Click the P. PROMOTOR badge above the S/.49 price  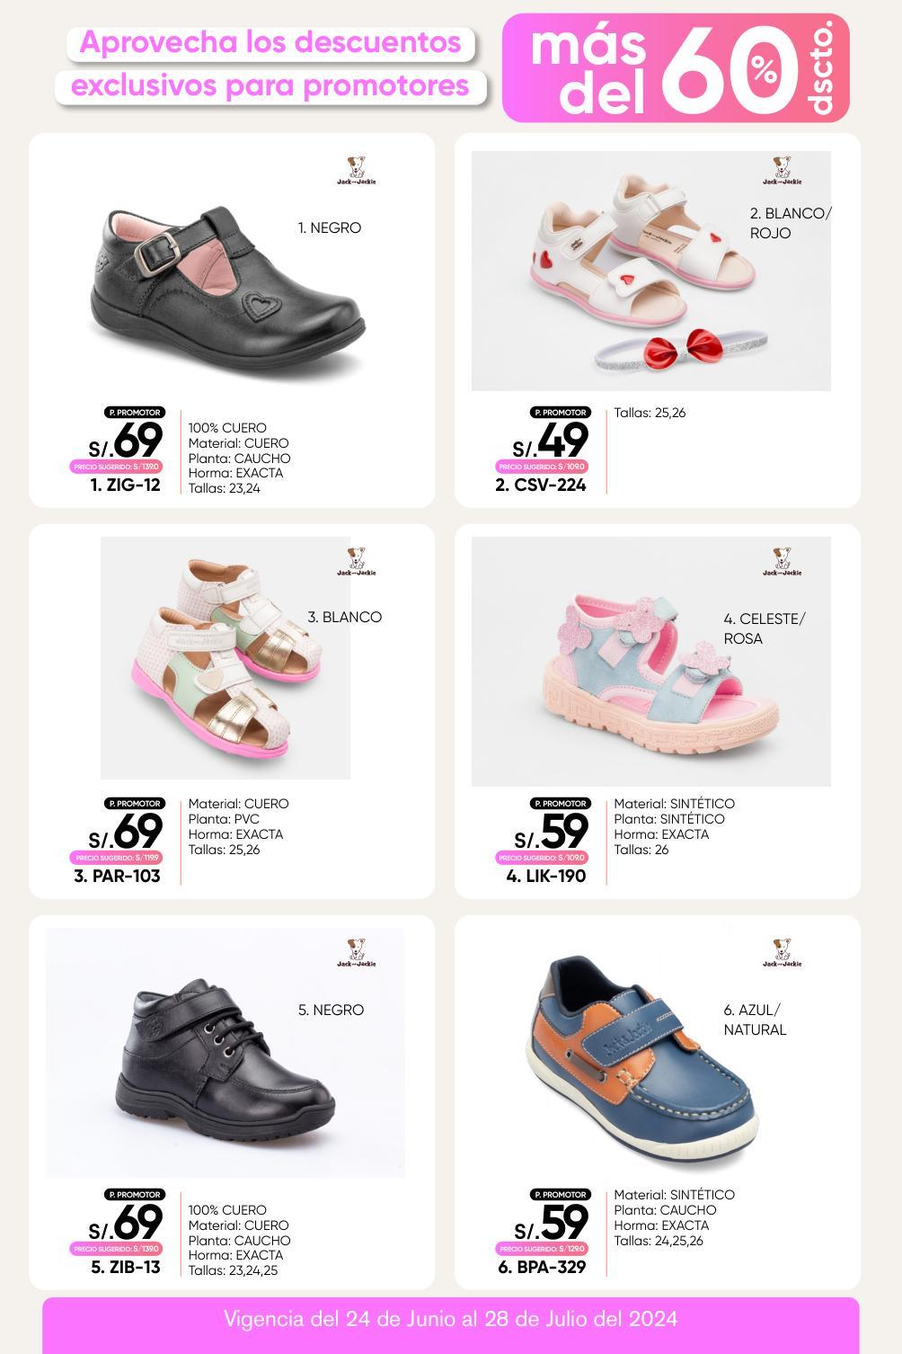pos(560,413)
